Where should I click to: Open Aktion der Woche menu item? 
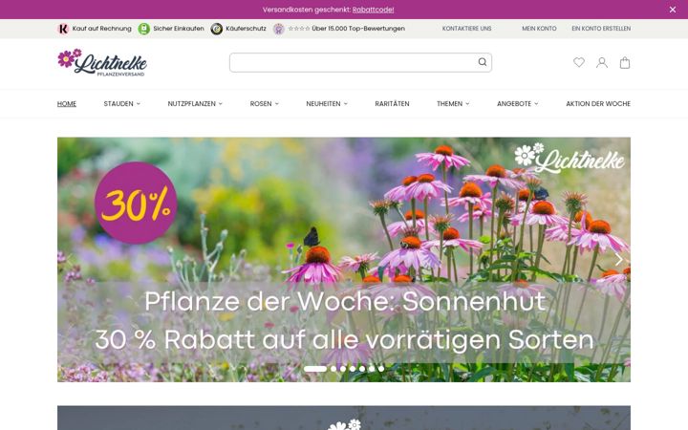pos(598,103)
